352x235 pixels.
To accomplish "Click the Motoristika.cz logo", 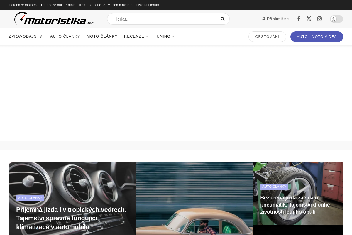I will [x=54, y=19].
